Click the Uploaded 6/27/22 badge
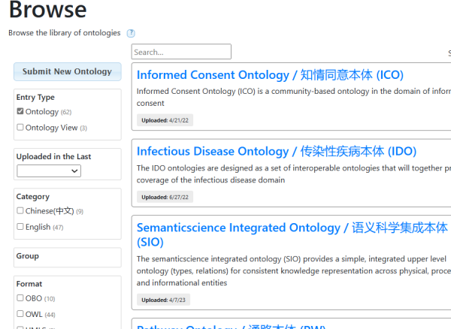 click(165, 197)
